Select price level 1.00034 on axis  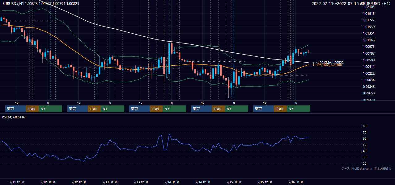369,80
